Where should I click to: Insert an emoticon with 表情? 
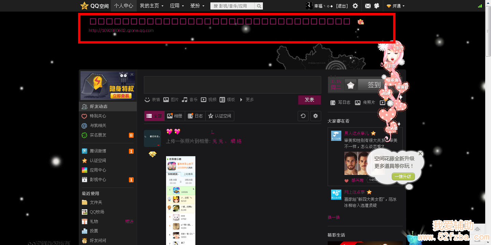click(152, 100)
